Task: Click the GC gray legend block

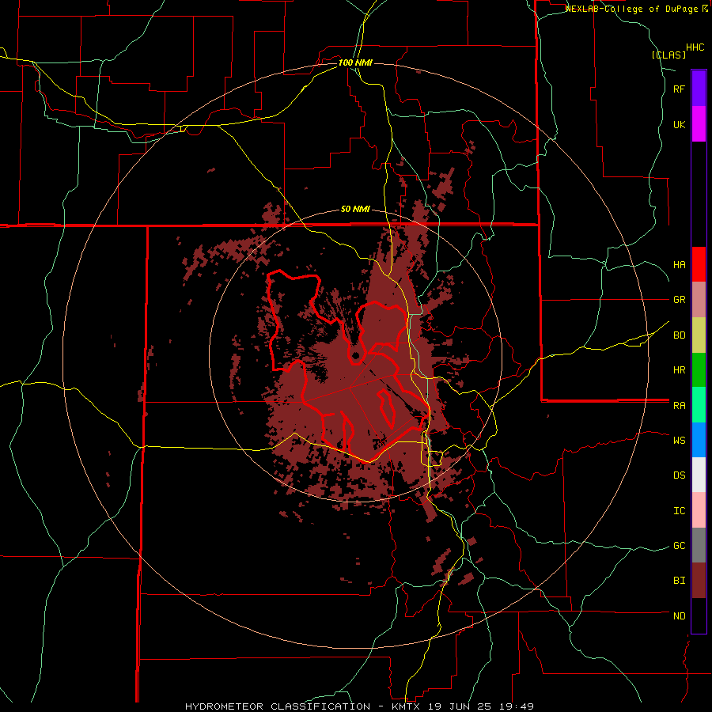Action: tap(699, 545)
